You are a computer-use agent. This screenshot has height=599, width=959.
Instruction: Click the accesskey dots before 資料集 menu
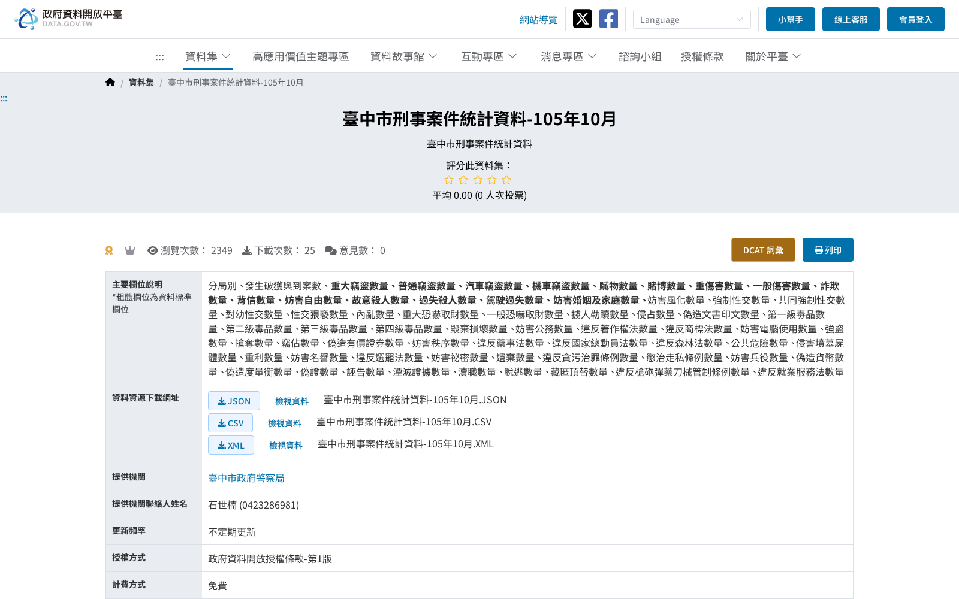[x=159, y=58]
